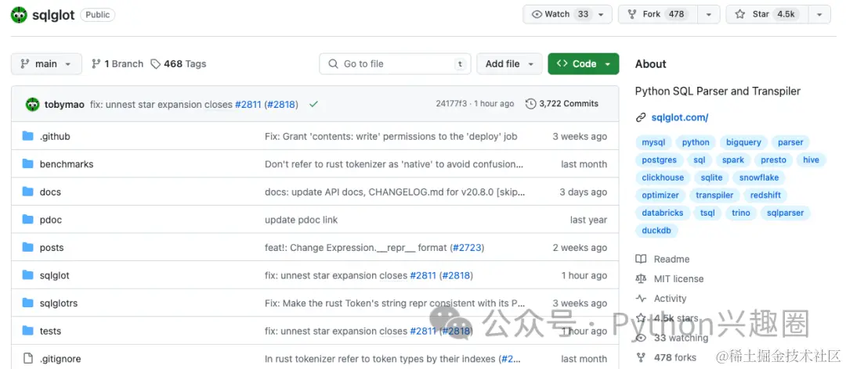Focus the Go to file search field
846x369 pixels.
(395, 63)
